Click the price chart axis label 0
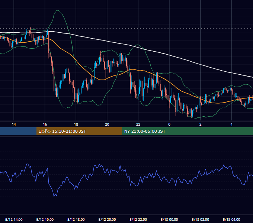Image resolution: width=253 pixels, height=223 pixels. [169, 125]
